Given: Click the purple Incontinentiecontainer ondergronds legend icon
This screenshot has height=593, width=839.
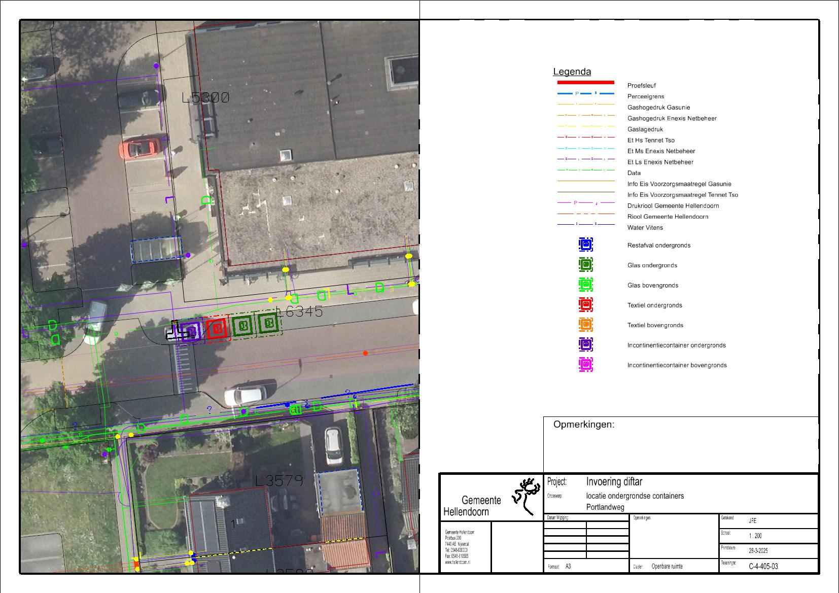Looking at the screenshot, I should tap(585, 345).
